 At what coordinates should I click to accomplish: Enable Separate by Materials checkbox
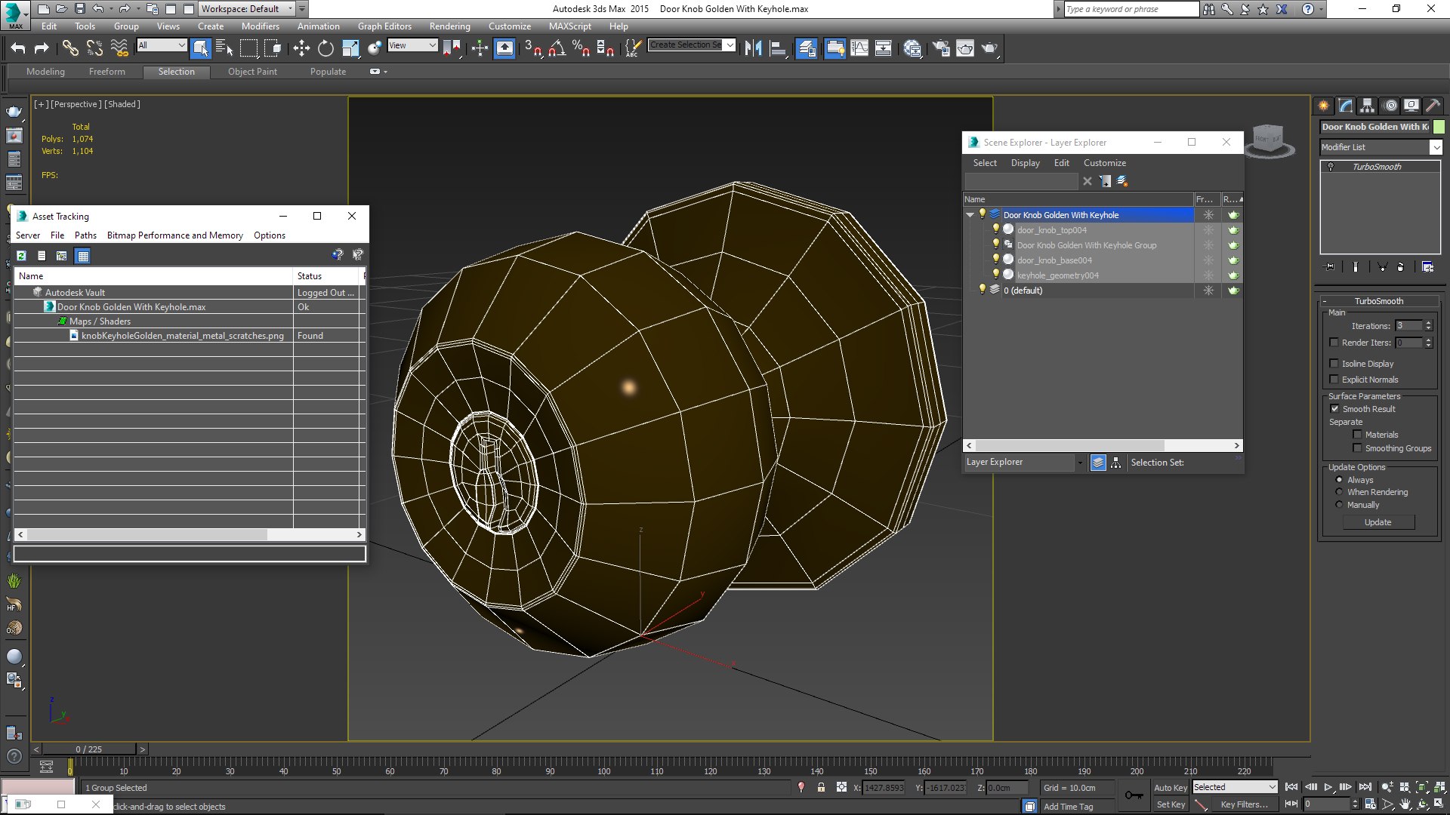pos(1357,435)
